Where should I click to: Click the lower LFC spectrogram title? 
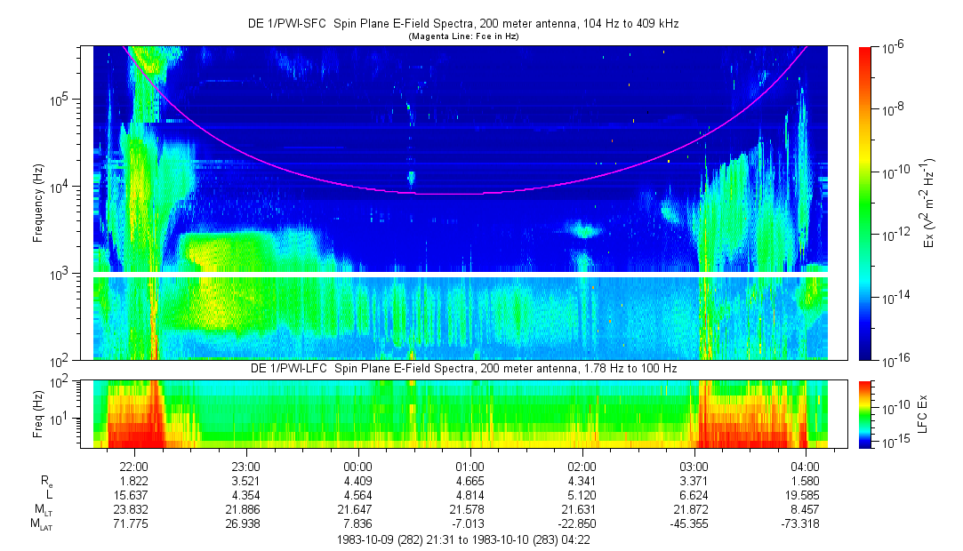[x=461, y=369]
